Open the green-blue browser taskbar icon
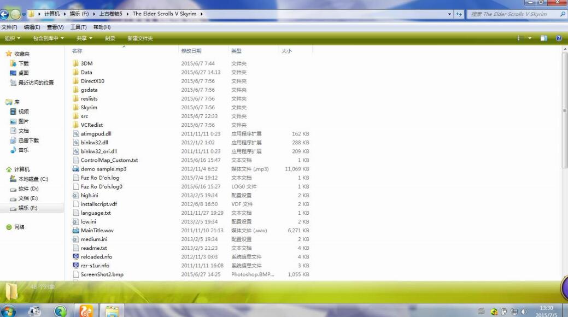Screen dimensions: 568x317 pos(61,311)
